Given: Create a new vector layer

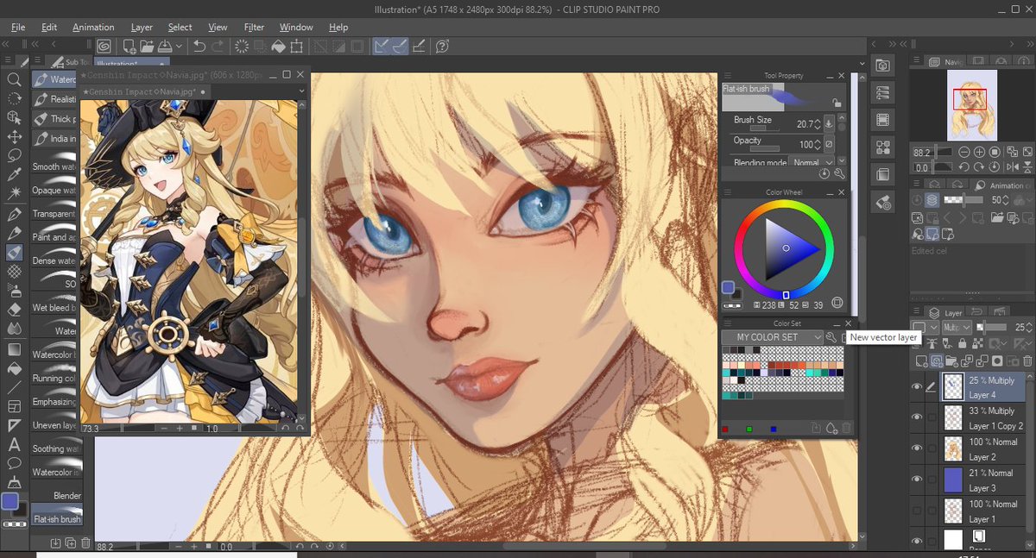Looking at the screenshot, I should point(937,361).
